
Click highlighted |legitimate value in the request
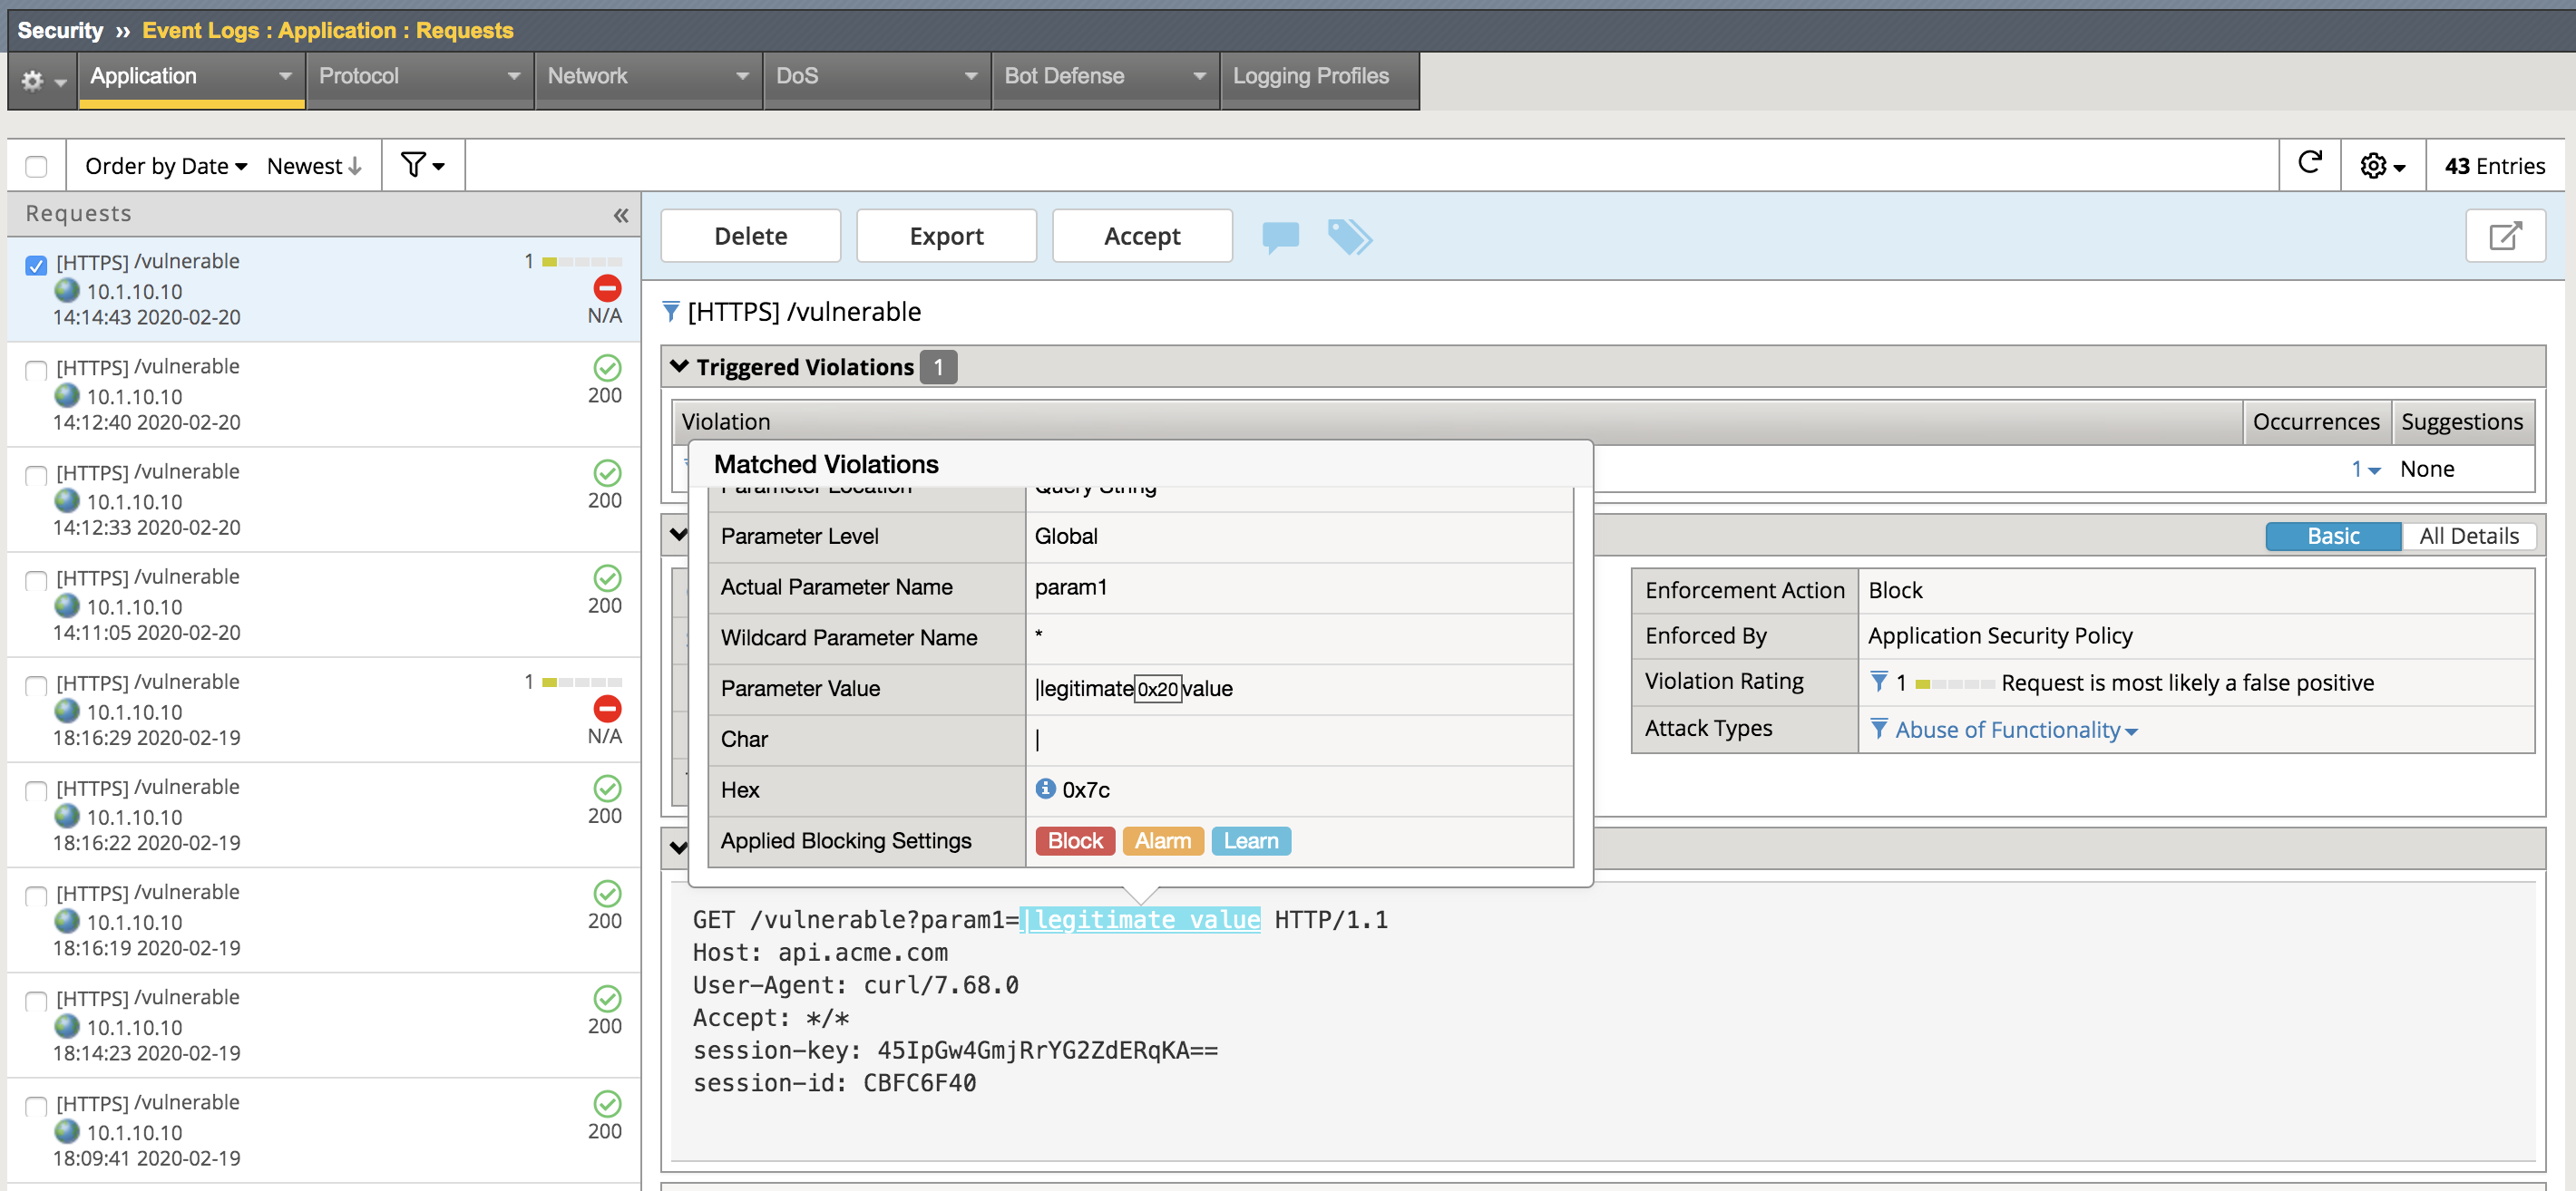click(x=1140, y=920)
